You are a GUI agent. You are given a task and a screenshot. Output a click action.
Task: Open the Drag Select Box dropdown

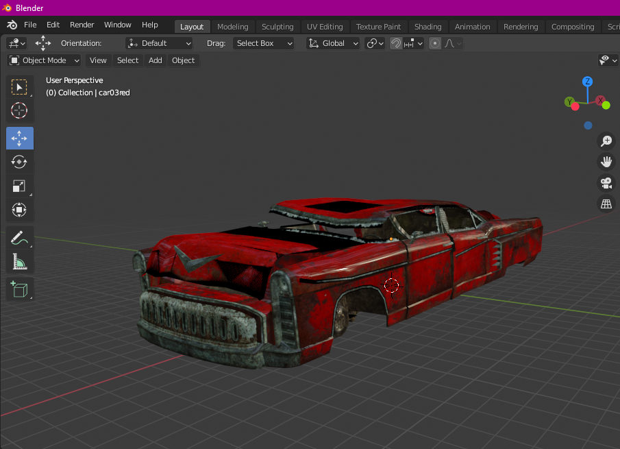[263, 43]
